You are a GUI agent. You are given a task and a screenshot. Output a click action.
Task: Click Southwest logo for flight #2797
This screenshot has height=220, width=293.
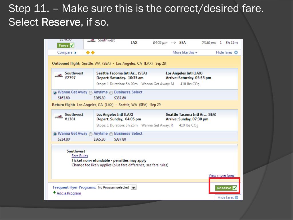tap(58, 75)
